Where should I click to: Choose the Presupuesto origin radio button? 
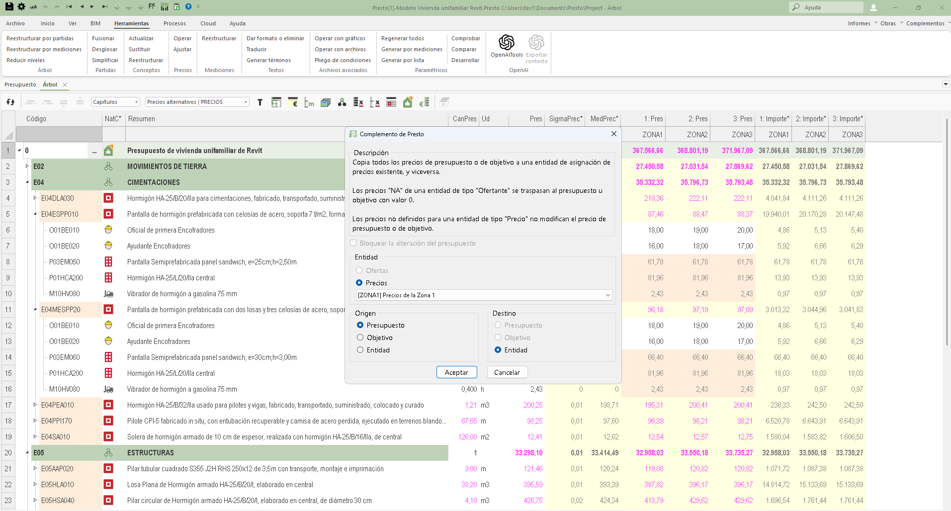coord(360,325)
